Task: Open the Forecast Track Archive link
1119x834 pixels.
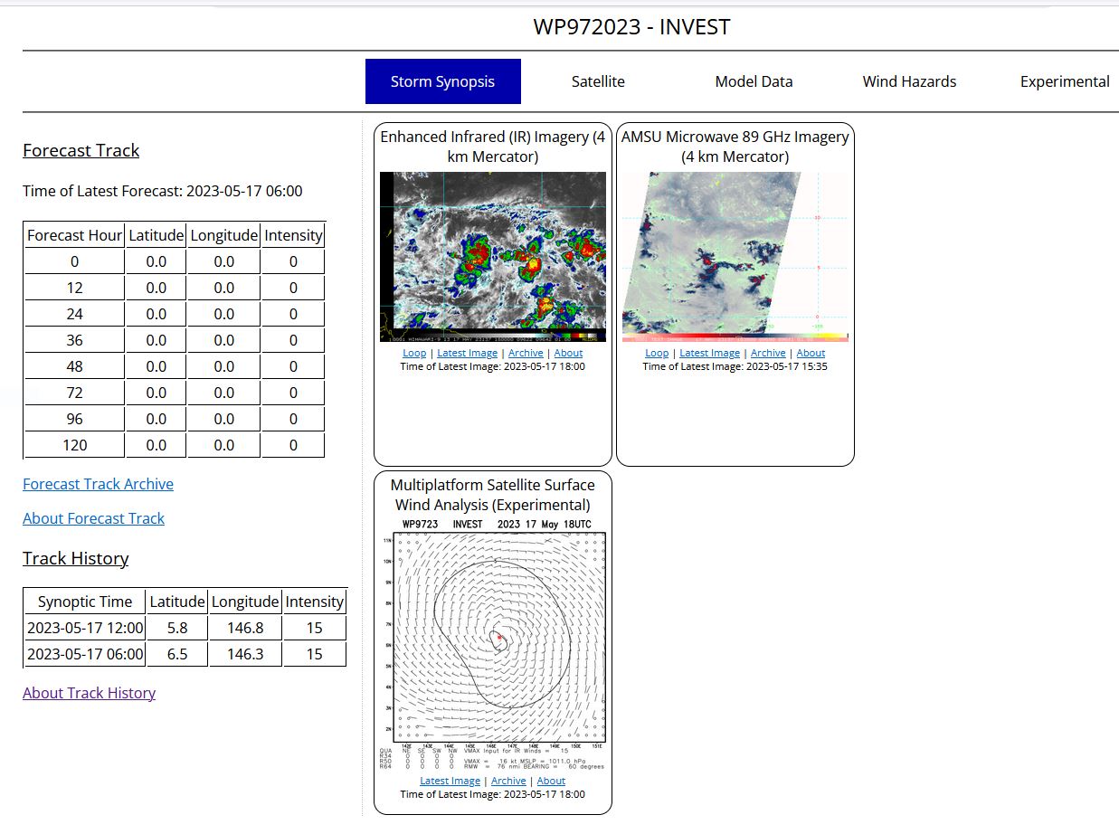Action: pos(98,484)
